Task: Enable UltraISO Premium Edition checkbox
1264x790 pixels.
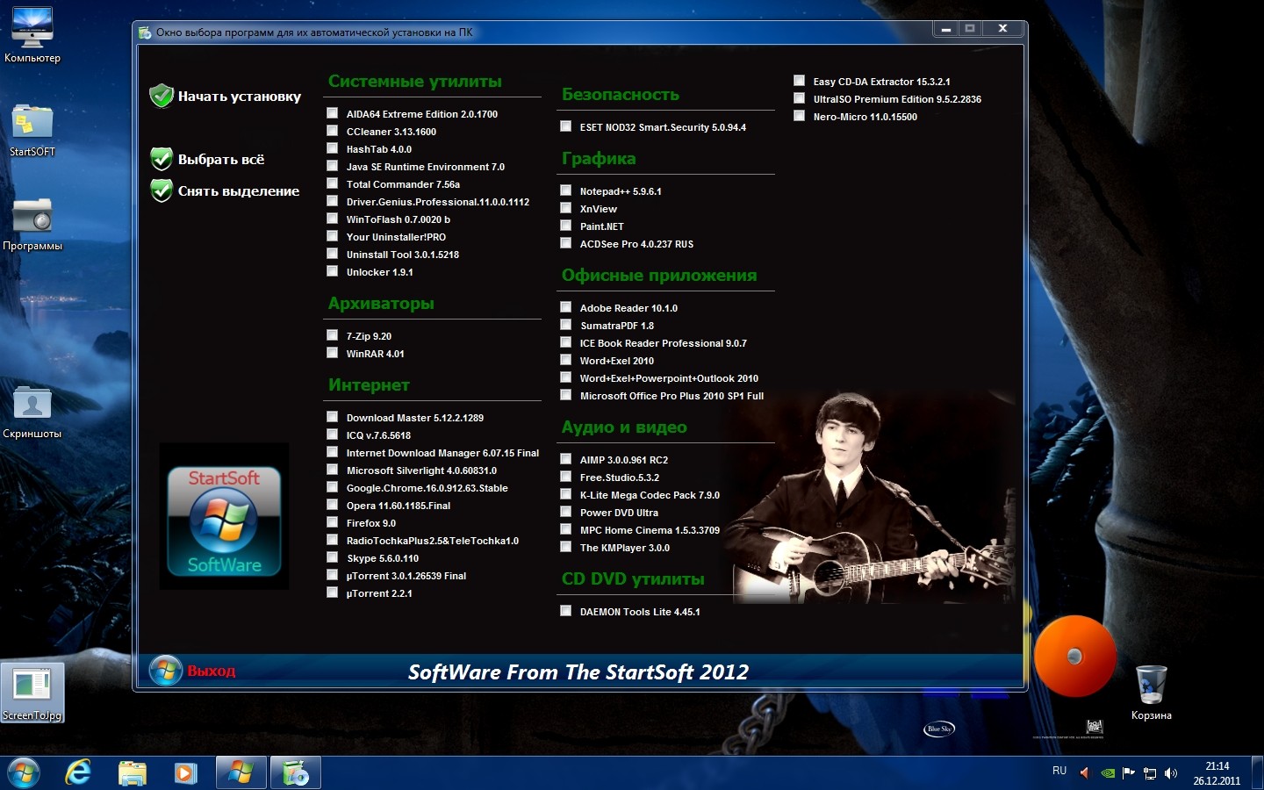Action: [800, 98]
